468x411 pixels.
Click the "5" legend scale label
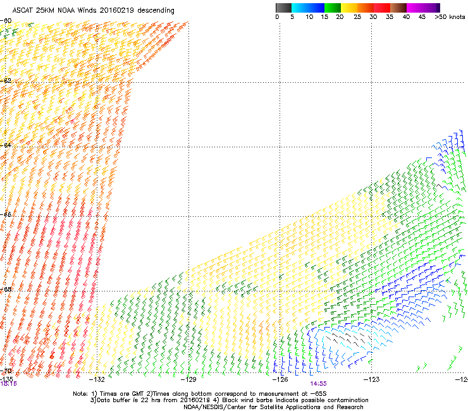292,17
